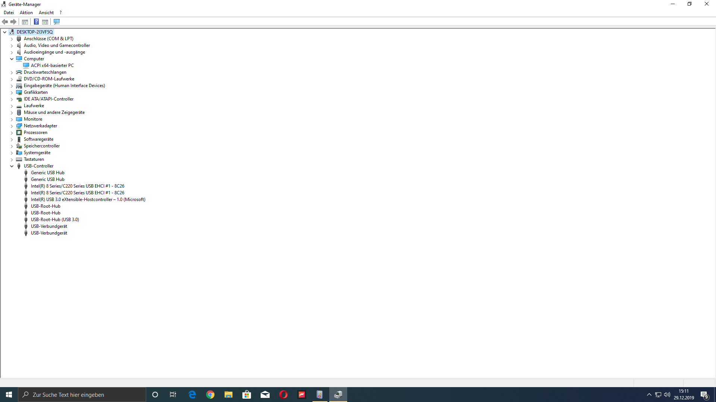Viewport: 716px width, 402px height.
Task: Click the scan for hardware changes icon
Action: 57,22
